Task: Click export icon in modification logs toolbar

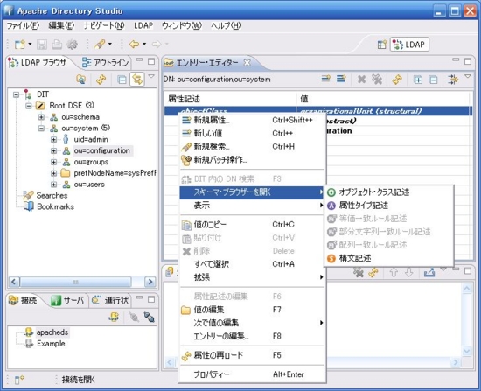Action: click(429, 273)
